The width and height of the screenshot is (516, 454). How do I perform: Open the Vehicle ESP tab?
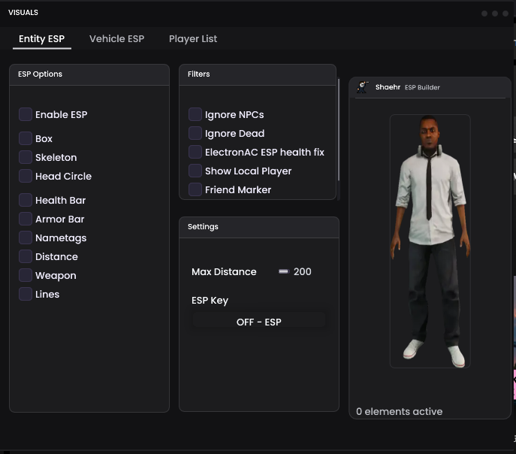[117, 39]
